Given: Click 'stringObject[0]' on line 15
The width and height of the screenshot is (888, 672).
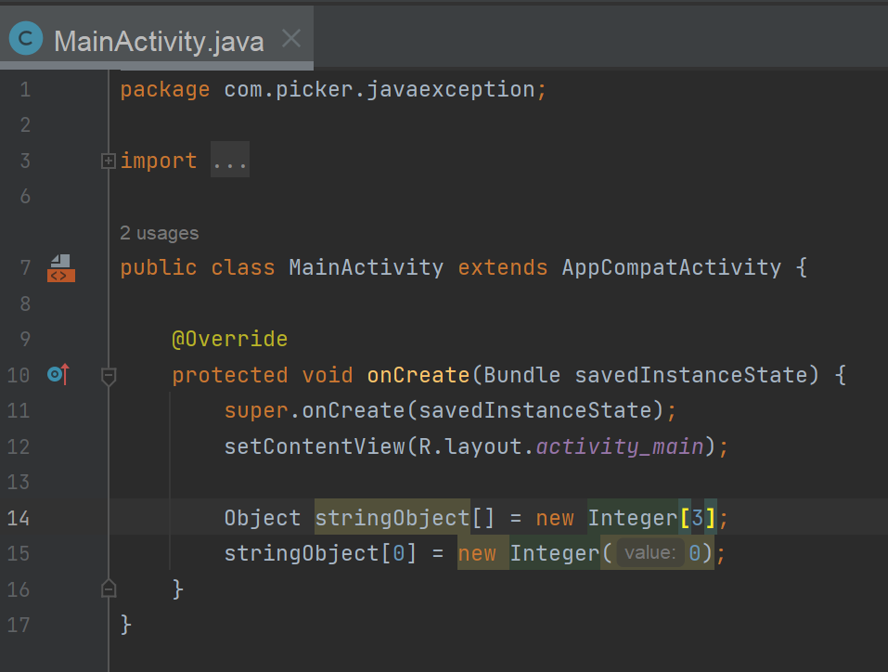Looking at the screenshot, I should [x=320, y=553].
